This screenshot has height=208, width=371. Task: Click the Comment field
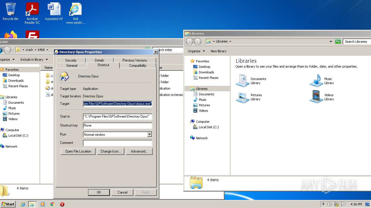117,143
